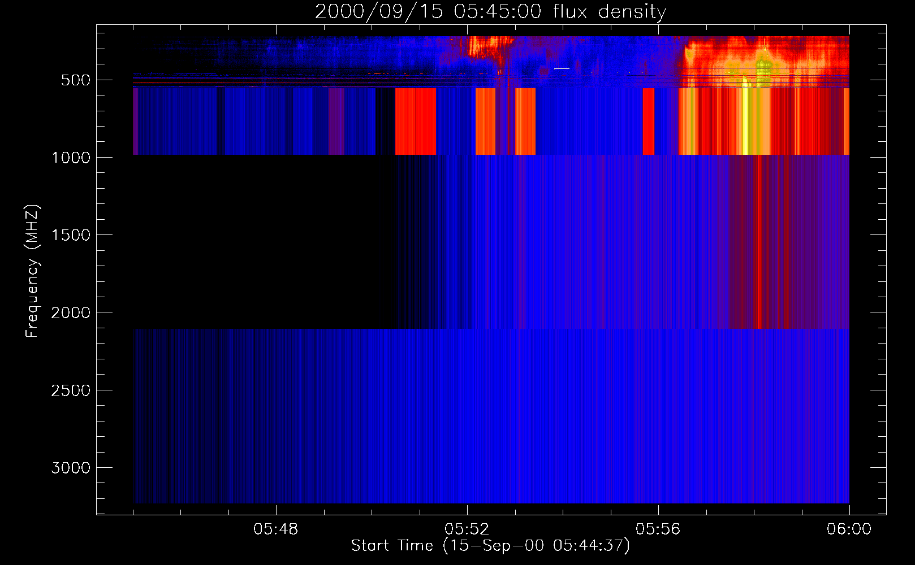
Task: Select the wide red block before 05:51
Action: click(x=415, y=121)
